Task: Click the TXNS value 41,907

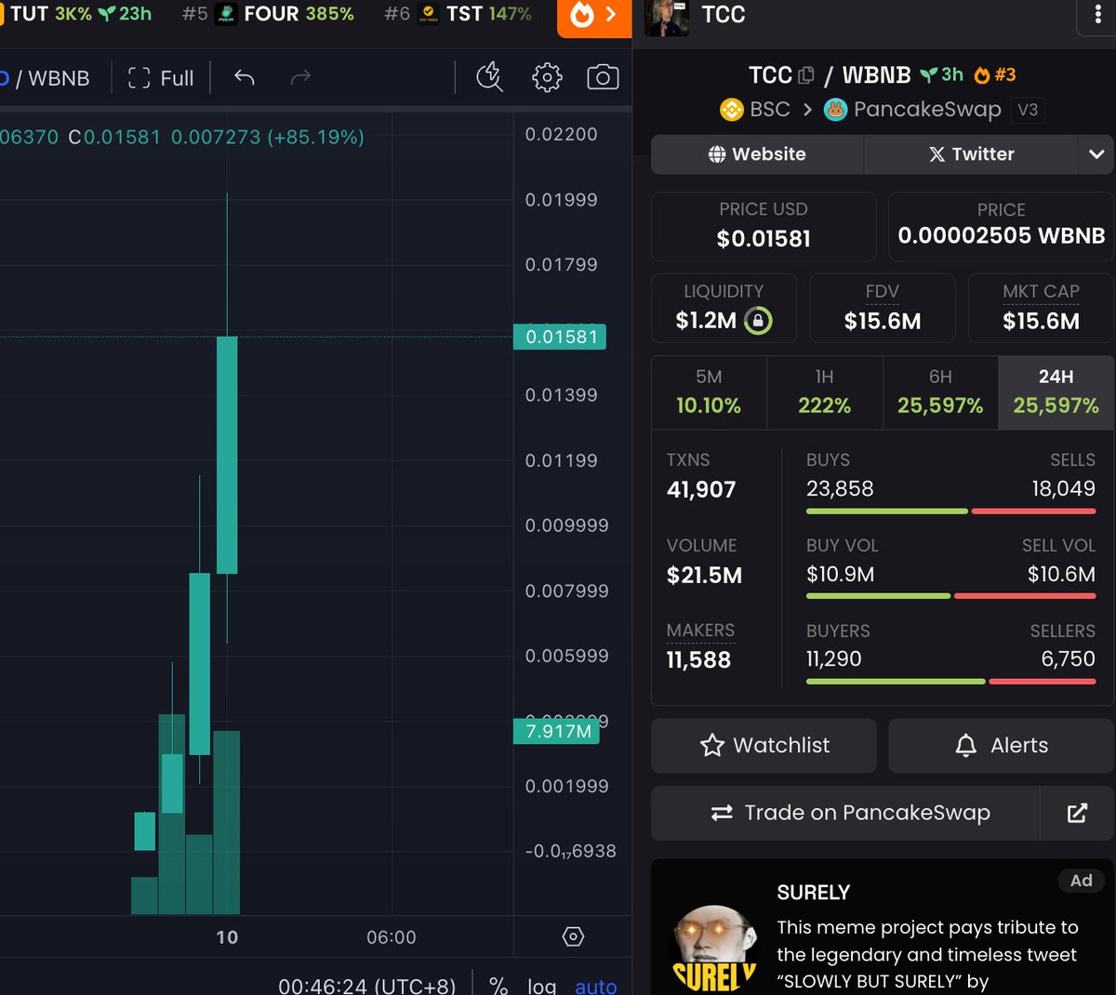Action: click(x=701, y=489)
